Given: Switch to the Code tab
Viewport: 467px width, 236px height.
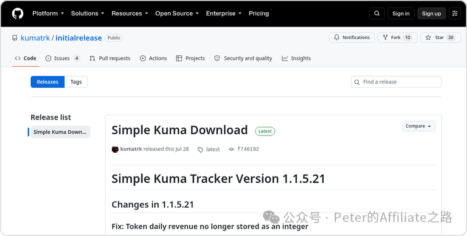Looking at the screenshot, I should (x=26, y=58).
